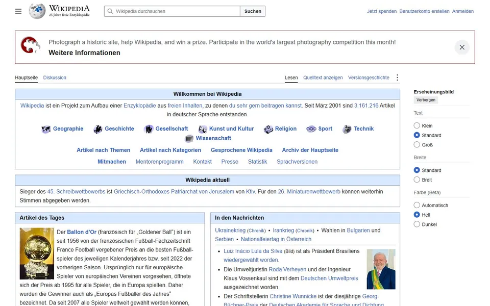Open the Versionsgeschichte tab
The width and height of the screenshot is (490, 306).
(369, 78)
